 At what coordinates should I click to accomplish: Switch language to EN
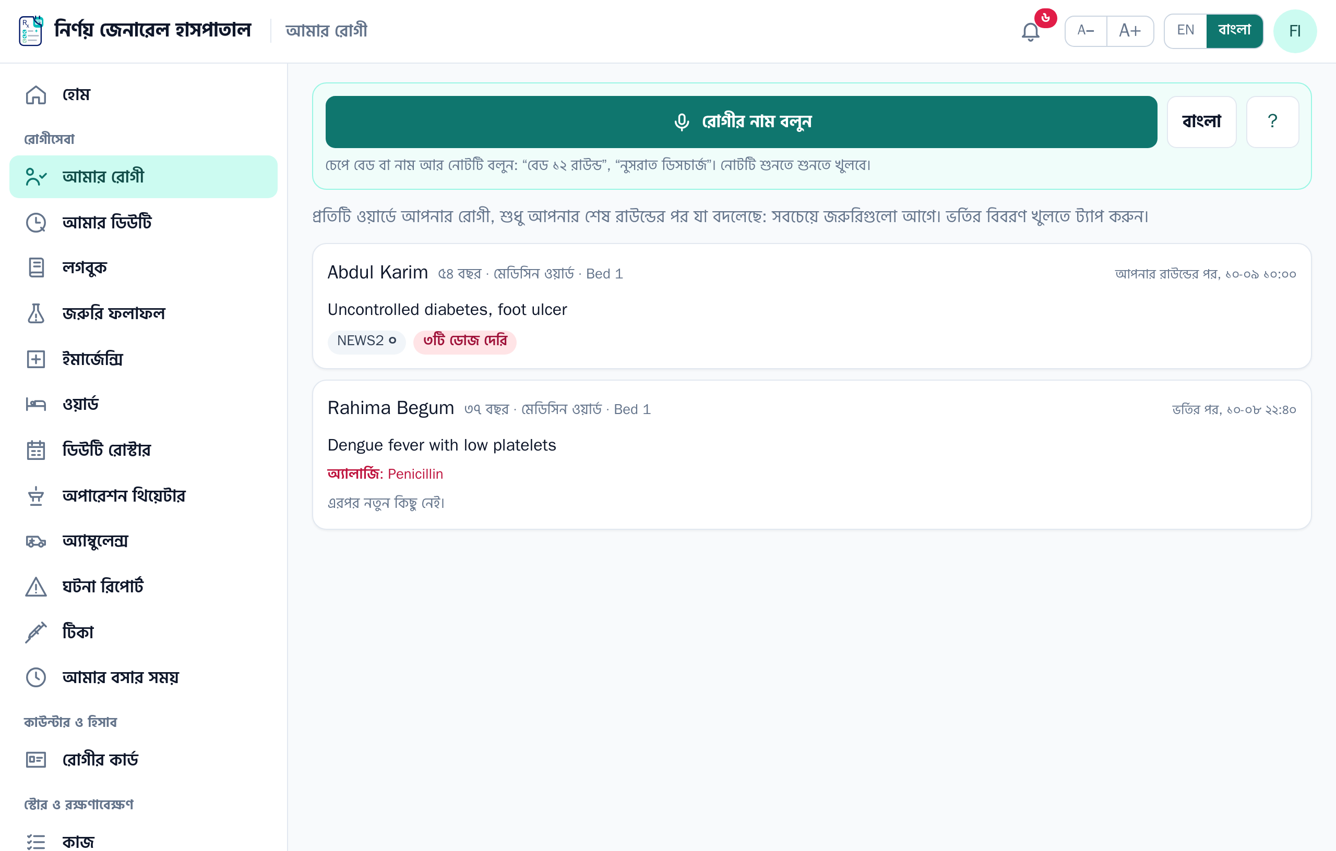[x=1185, y=30]
